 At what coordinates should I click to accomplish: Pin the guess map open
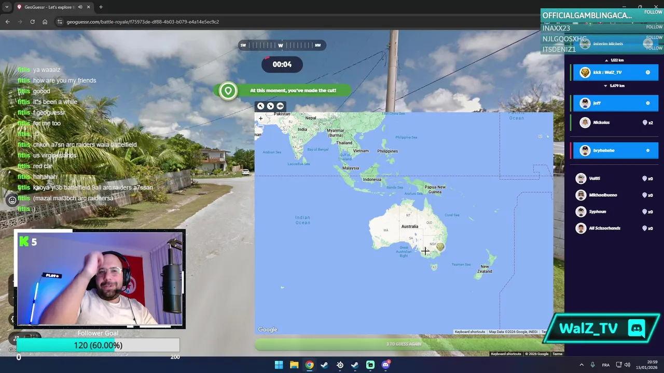(x=280, y=106)
